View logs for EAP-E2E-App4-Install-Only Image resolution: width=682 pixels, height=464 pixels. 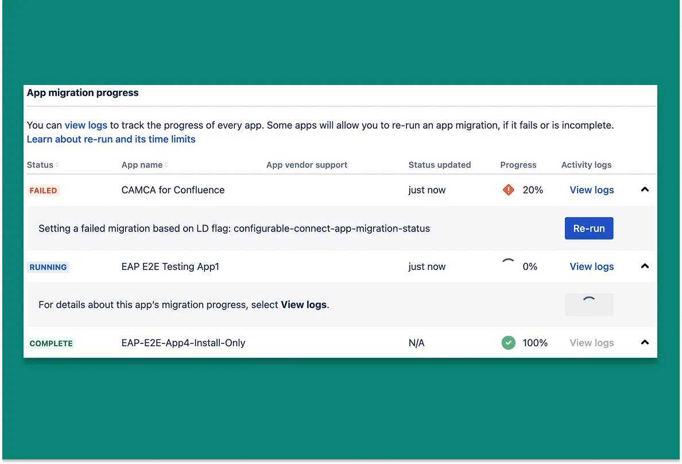point(591,343)
